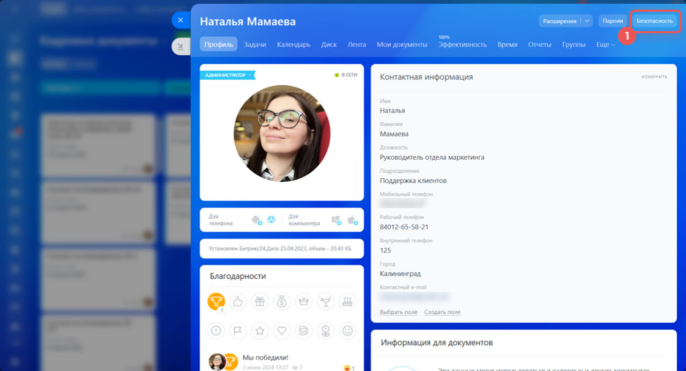Go to the Группы tab

coord(574,44)
